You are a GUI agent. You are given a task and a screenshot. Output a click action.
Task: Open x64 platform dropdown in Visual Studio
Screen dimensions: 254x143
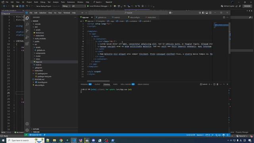tap(79, 6)
